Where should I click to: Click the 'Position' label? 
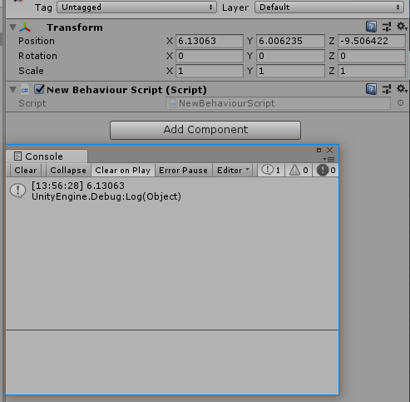click(37, 41)
